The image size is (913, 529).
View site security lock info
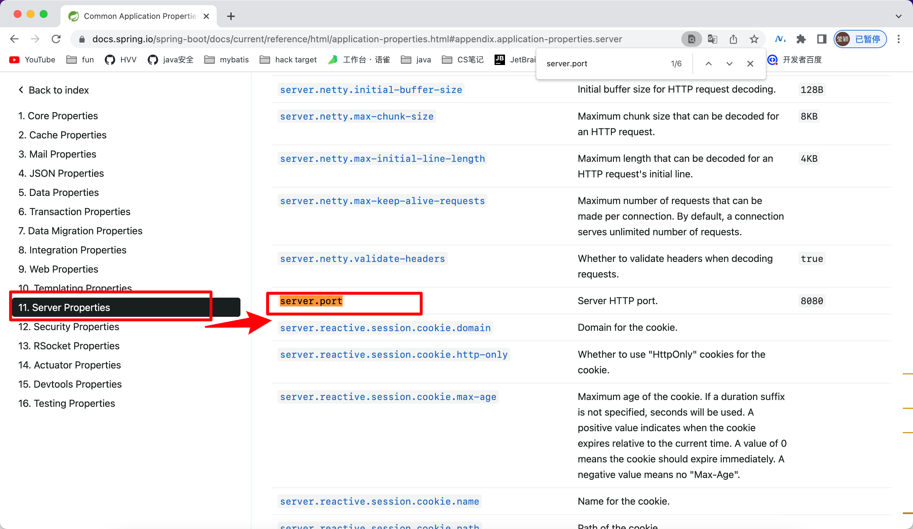[82, 39]
